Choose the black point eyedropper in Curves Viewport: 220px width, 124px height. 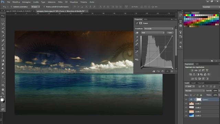[137, 37]
